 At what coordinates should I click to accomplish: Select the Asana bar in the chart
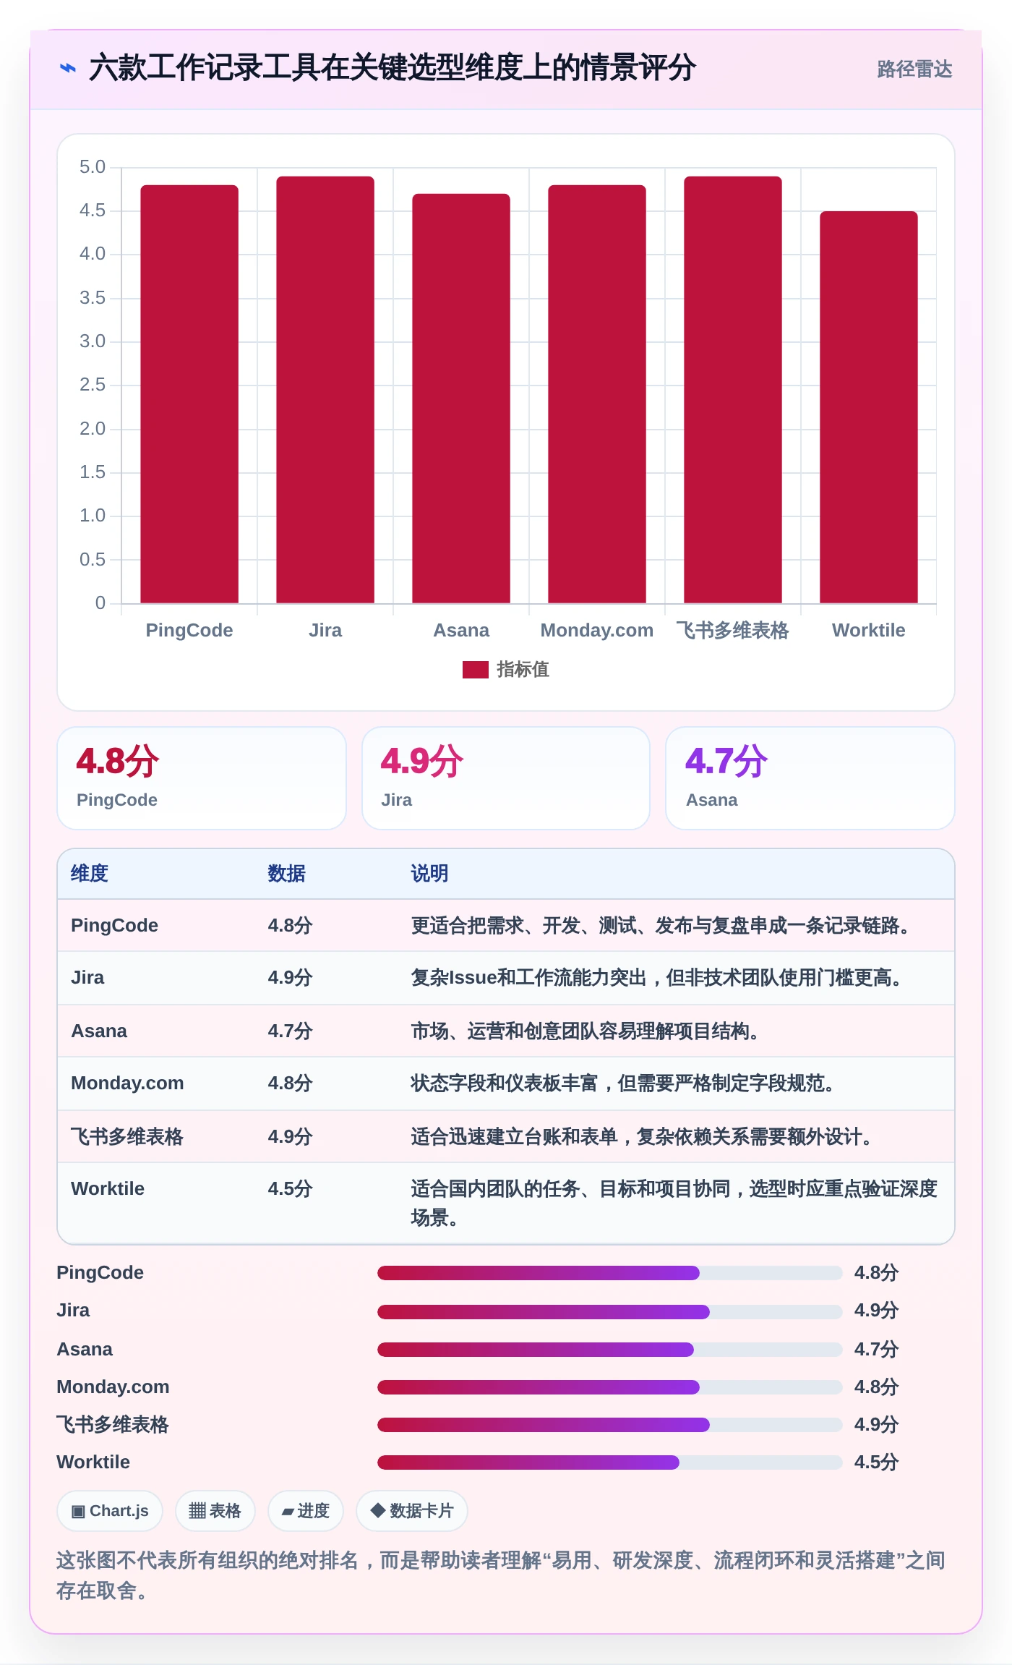click(x=461, y=399)
